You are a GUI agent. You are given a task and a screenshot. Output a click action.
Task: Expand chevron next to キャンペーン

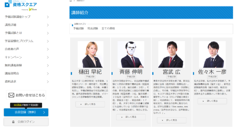[48, 57]
